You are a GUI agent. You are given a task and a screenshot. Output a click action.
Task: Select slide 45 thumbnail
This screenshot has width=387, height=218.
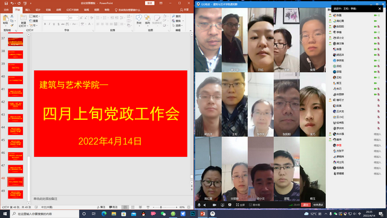[x=15, y=144]
